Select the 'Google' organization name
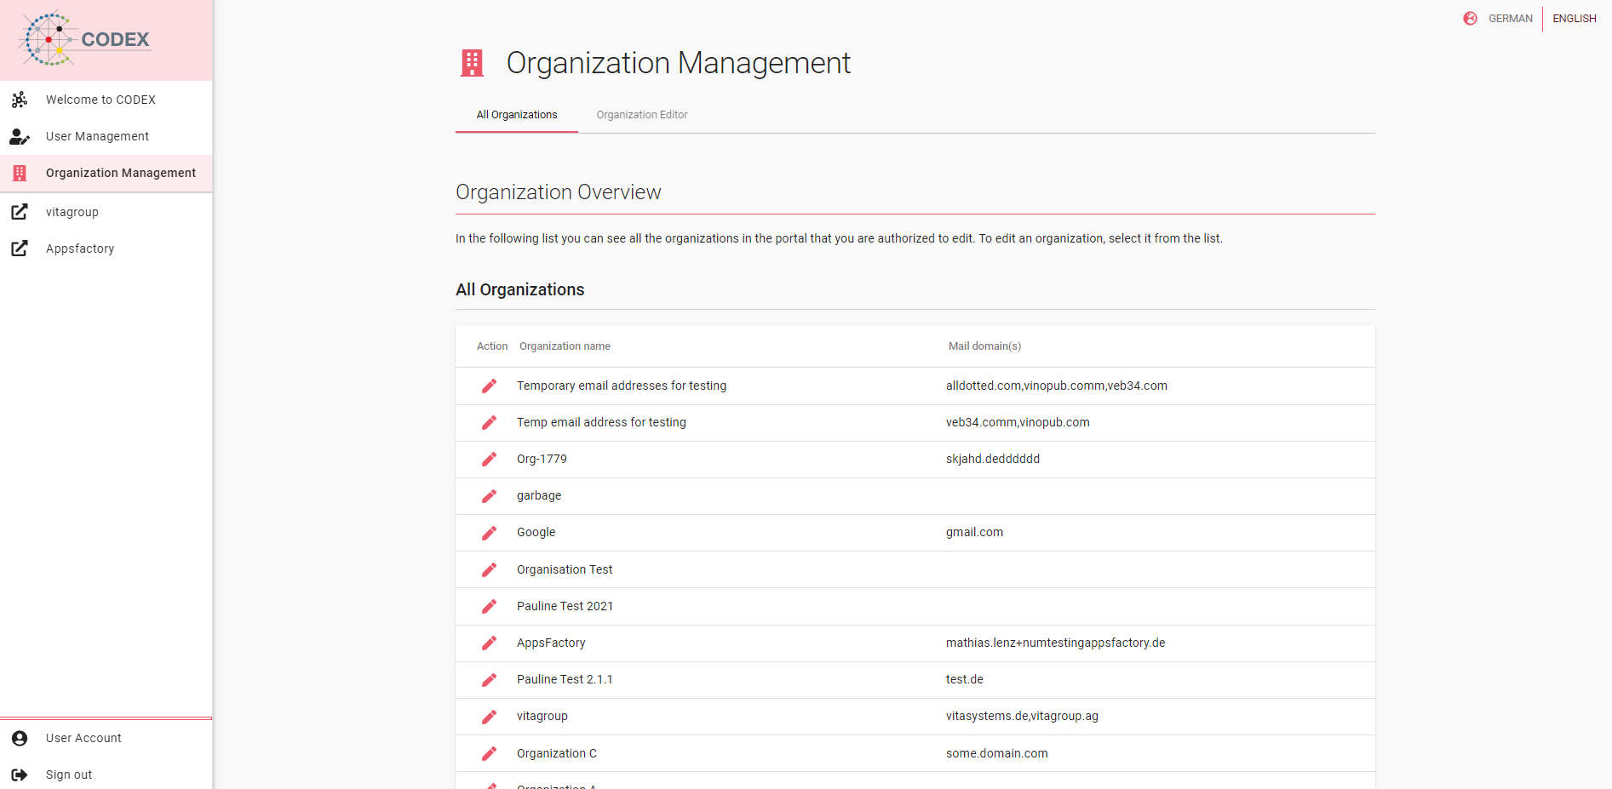 [x=536, y=532]
